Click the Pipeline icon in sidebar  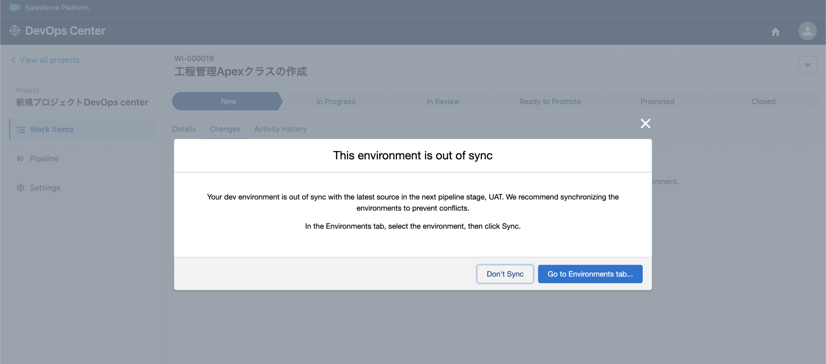click(20, 159)
